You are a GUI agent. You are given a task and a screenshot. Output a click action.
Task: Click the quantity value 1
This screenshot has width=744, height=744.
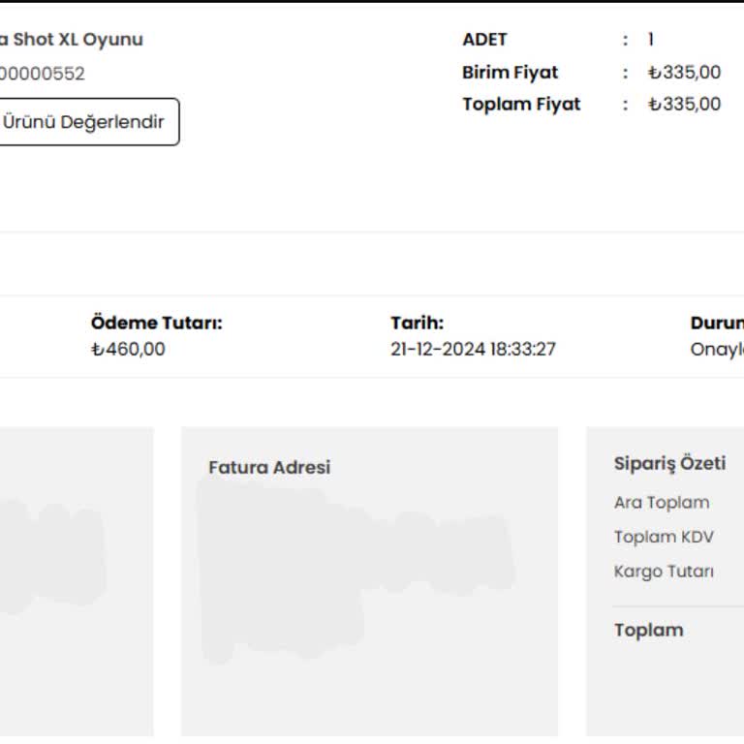point(651,40)
